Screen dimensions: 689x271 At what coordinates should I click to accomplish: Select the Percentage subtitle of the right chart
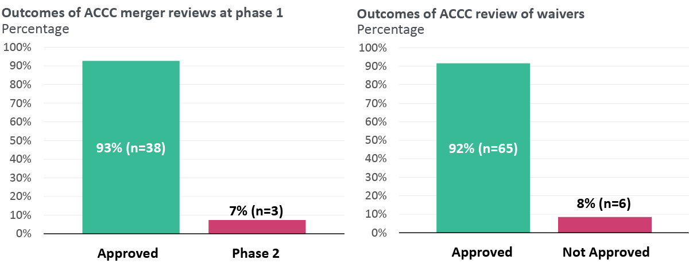(390, 29)
